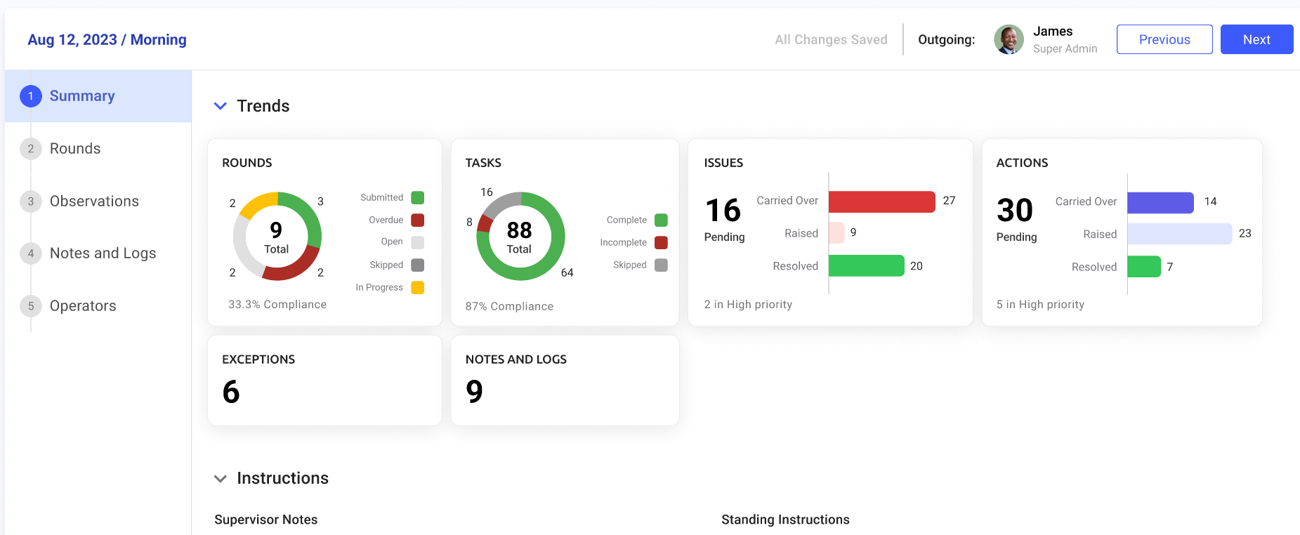Go to Notes and Logs step

point(103,253)
